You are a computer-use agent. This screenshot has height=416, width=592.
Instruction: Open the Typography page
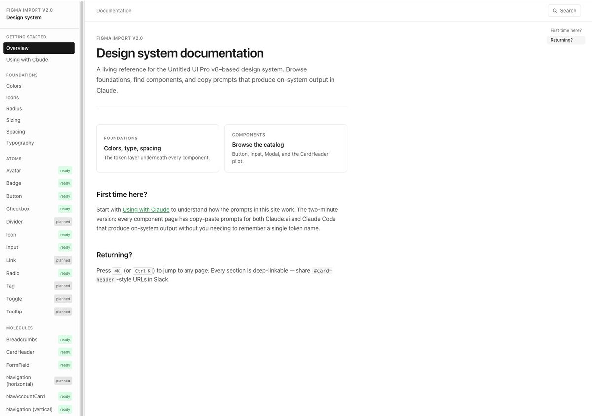coord(39,143)
